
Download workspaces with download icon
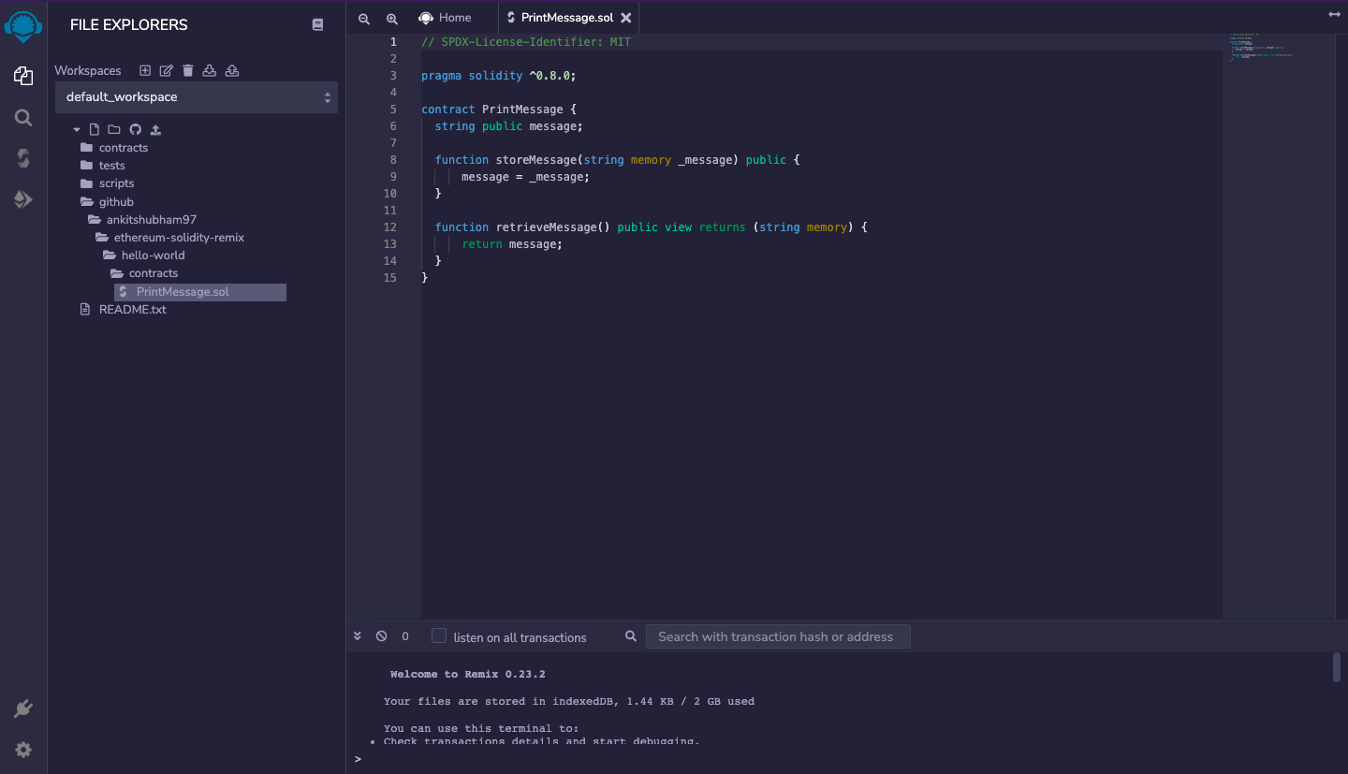(x=210, y=70)
